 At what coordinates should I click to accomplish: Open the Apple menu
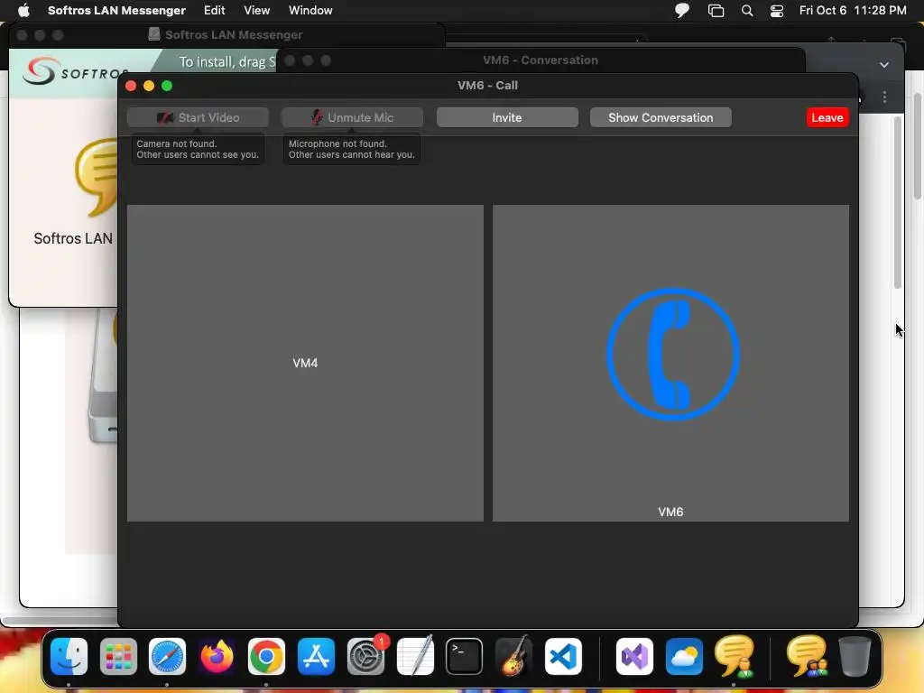[x=23, y=10]
